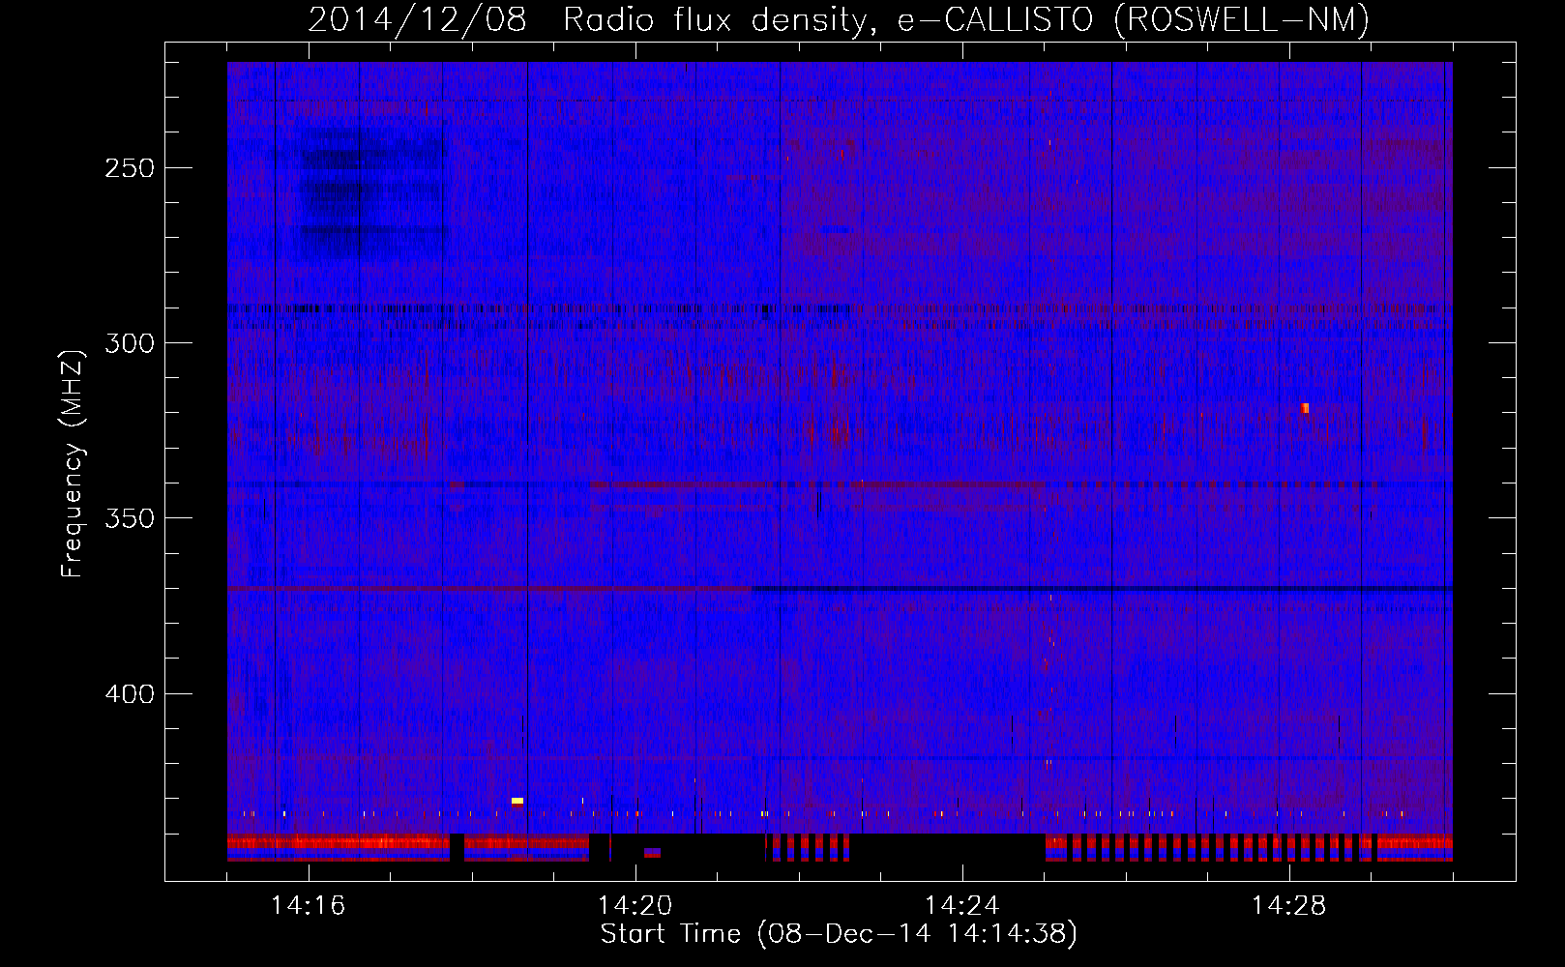Click the yellow-white spot near 14:18
Screen dimensions: 1565x967
(517, 801)
